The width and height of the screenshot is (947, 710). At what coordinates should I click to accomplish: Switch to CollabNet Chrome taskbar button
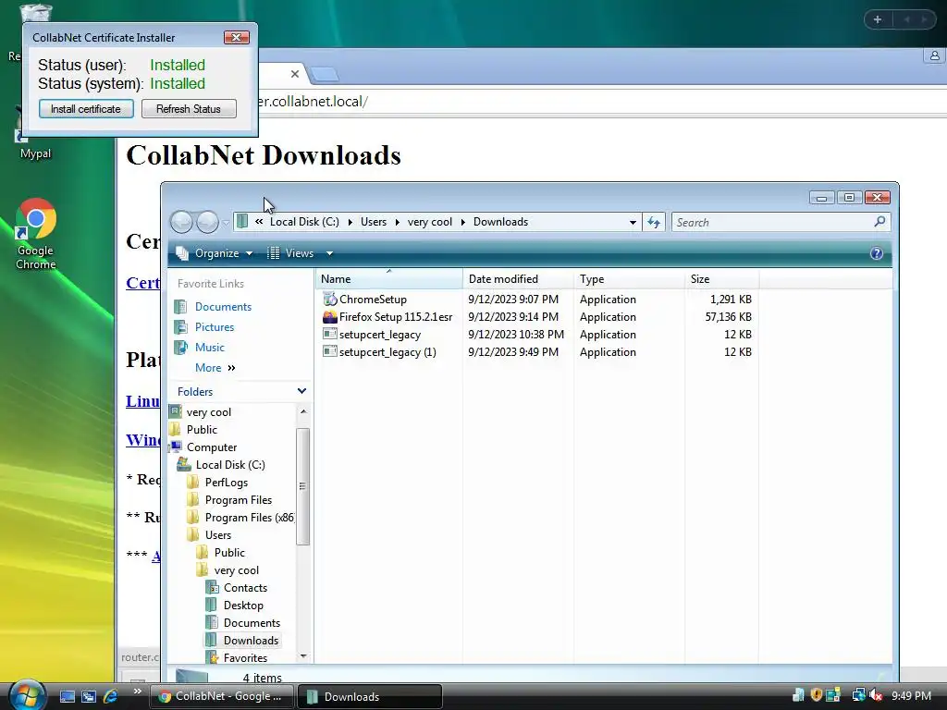222,696
